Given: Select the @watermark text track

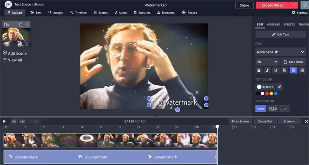Looking at the screenshot, I should coord(110,157).
